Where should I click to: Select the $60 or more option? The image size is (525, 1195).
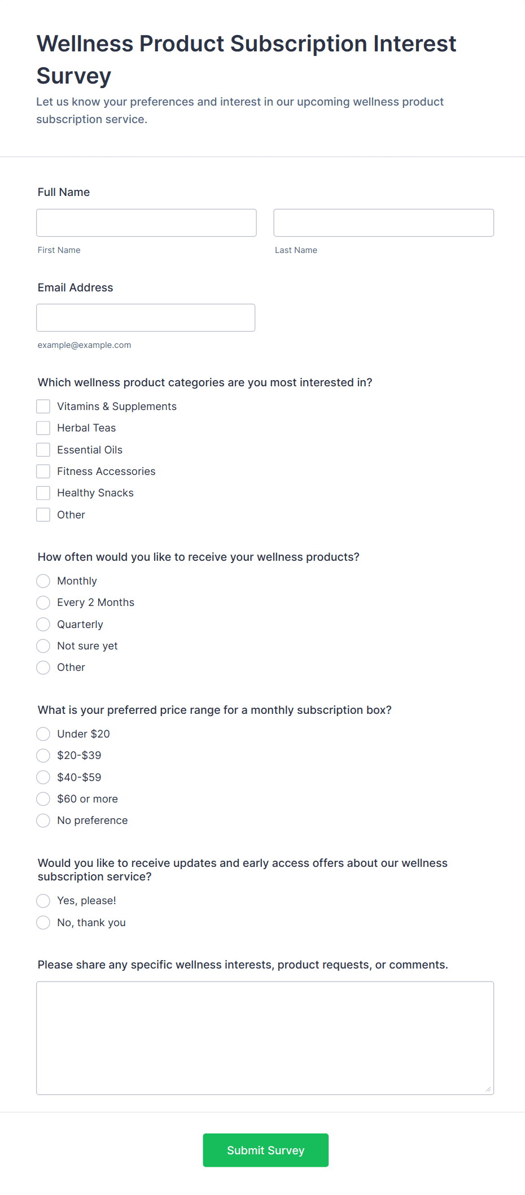coord(43,799)
